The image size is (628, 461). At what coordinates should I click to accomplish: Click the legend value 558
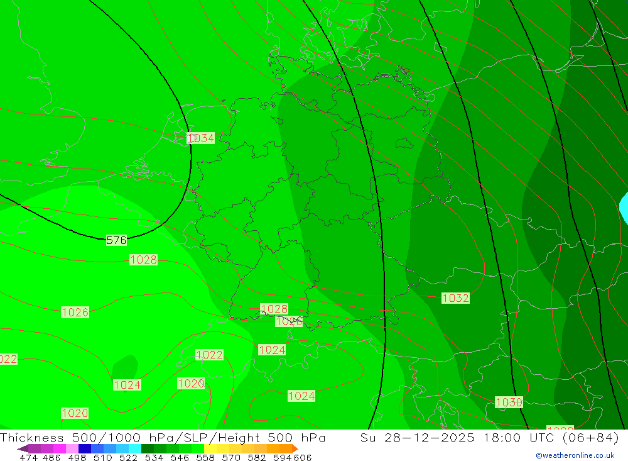[205, 457]
